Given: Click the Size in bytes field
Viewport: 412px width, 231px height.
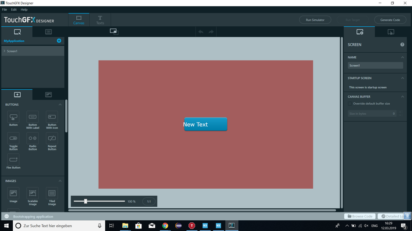Looking at the screenshot, I should tap(372, 113).
